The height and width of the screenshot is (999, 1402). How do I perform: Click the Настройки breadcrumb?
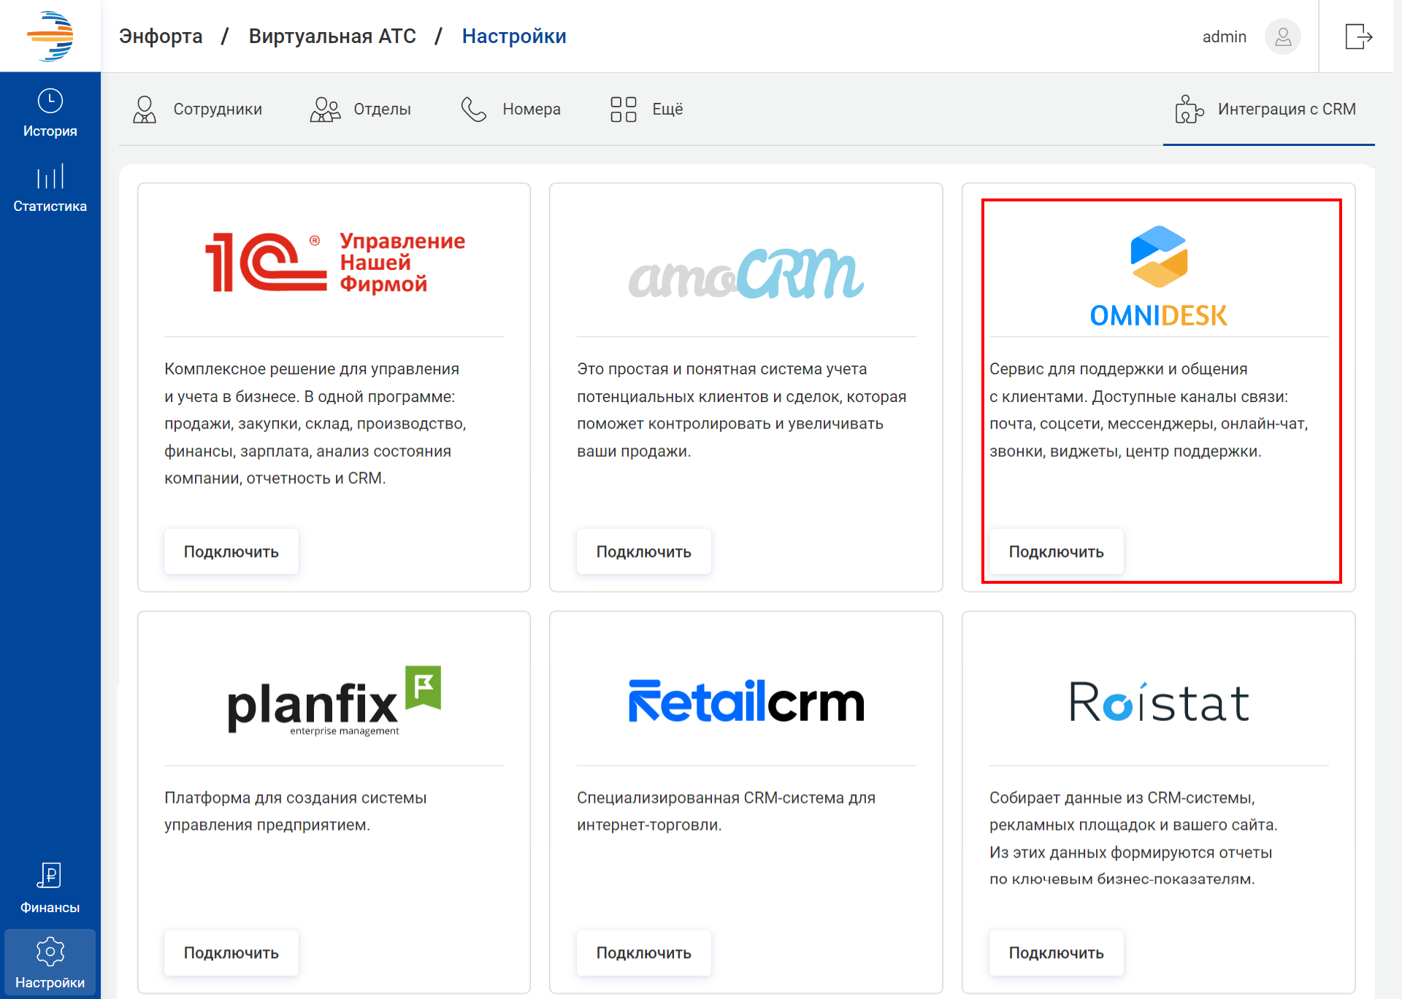click(x=514, y=36)
